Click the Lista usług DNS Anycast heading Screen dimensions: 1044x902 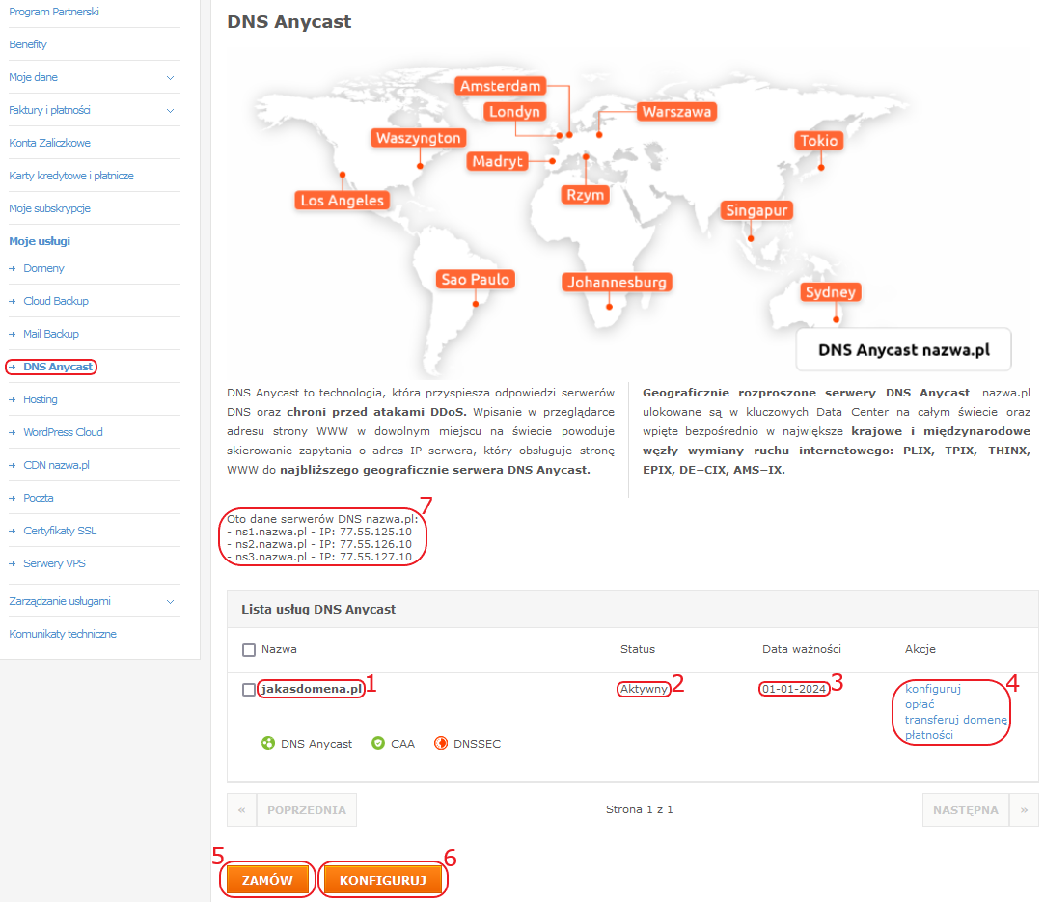point(318,609)
